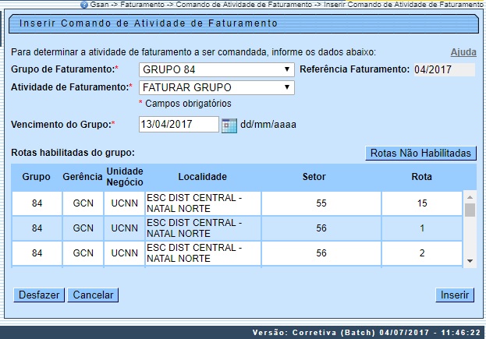Screen dimensions: 486x339
Task: Click the Grupo column header
Action: point(36,177)
